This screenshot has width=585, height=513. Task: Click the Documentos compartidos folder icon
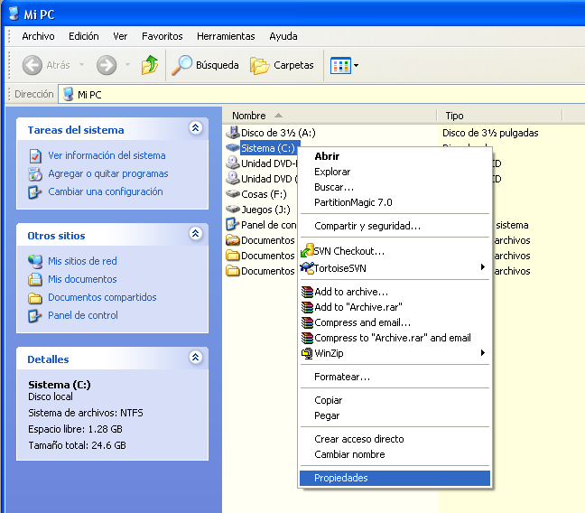(x=35, y=298)
